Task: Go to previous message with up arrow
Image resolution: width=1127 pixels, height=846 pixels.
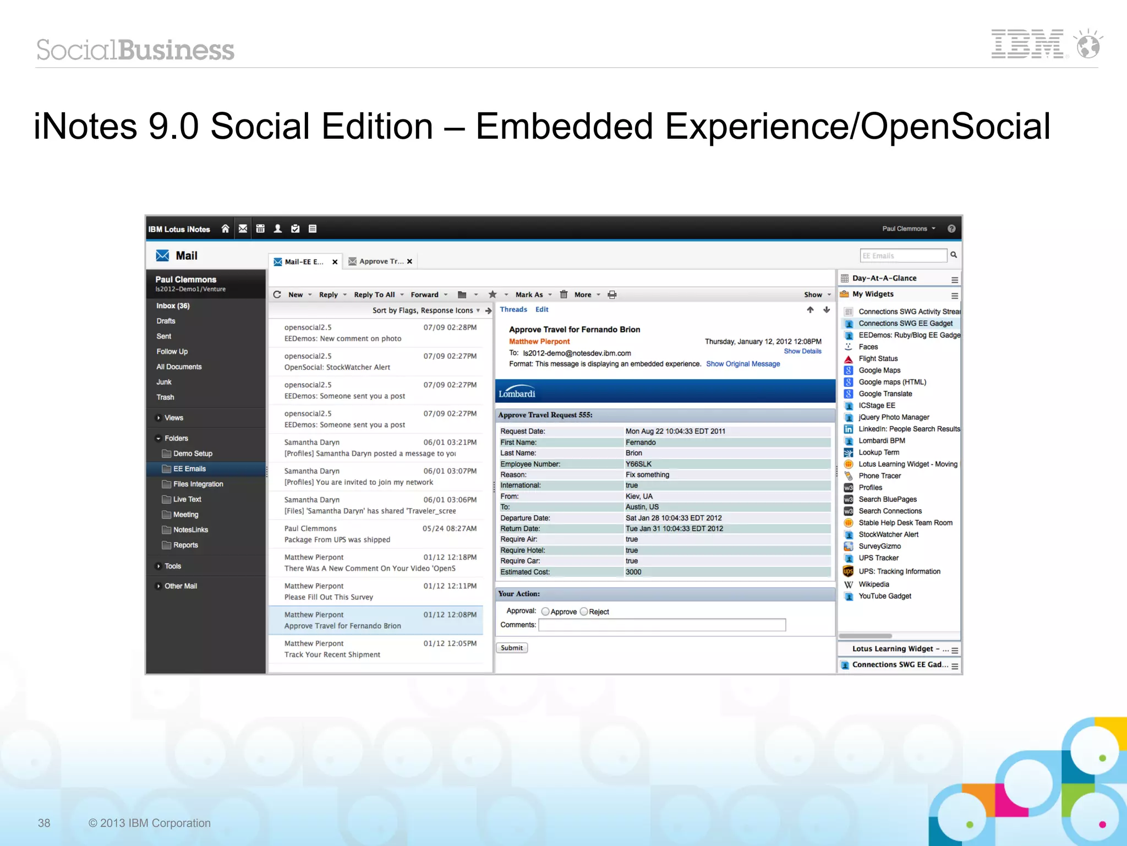Action: 810,310
